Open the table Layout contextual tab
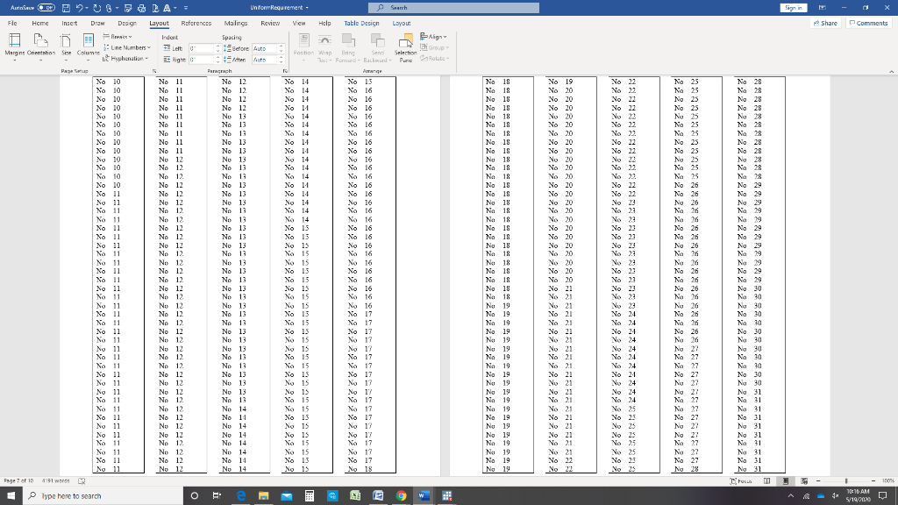The height and width of the screenshot is (505, 898). 402,23
